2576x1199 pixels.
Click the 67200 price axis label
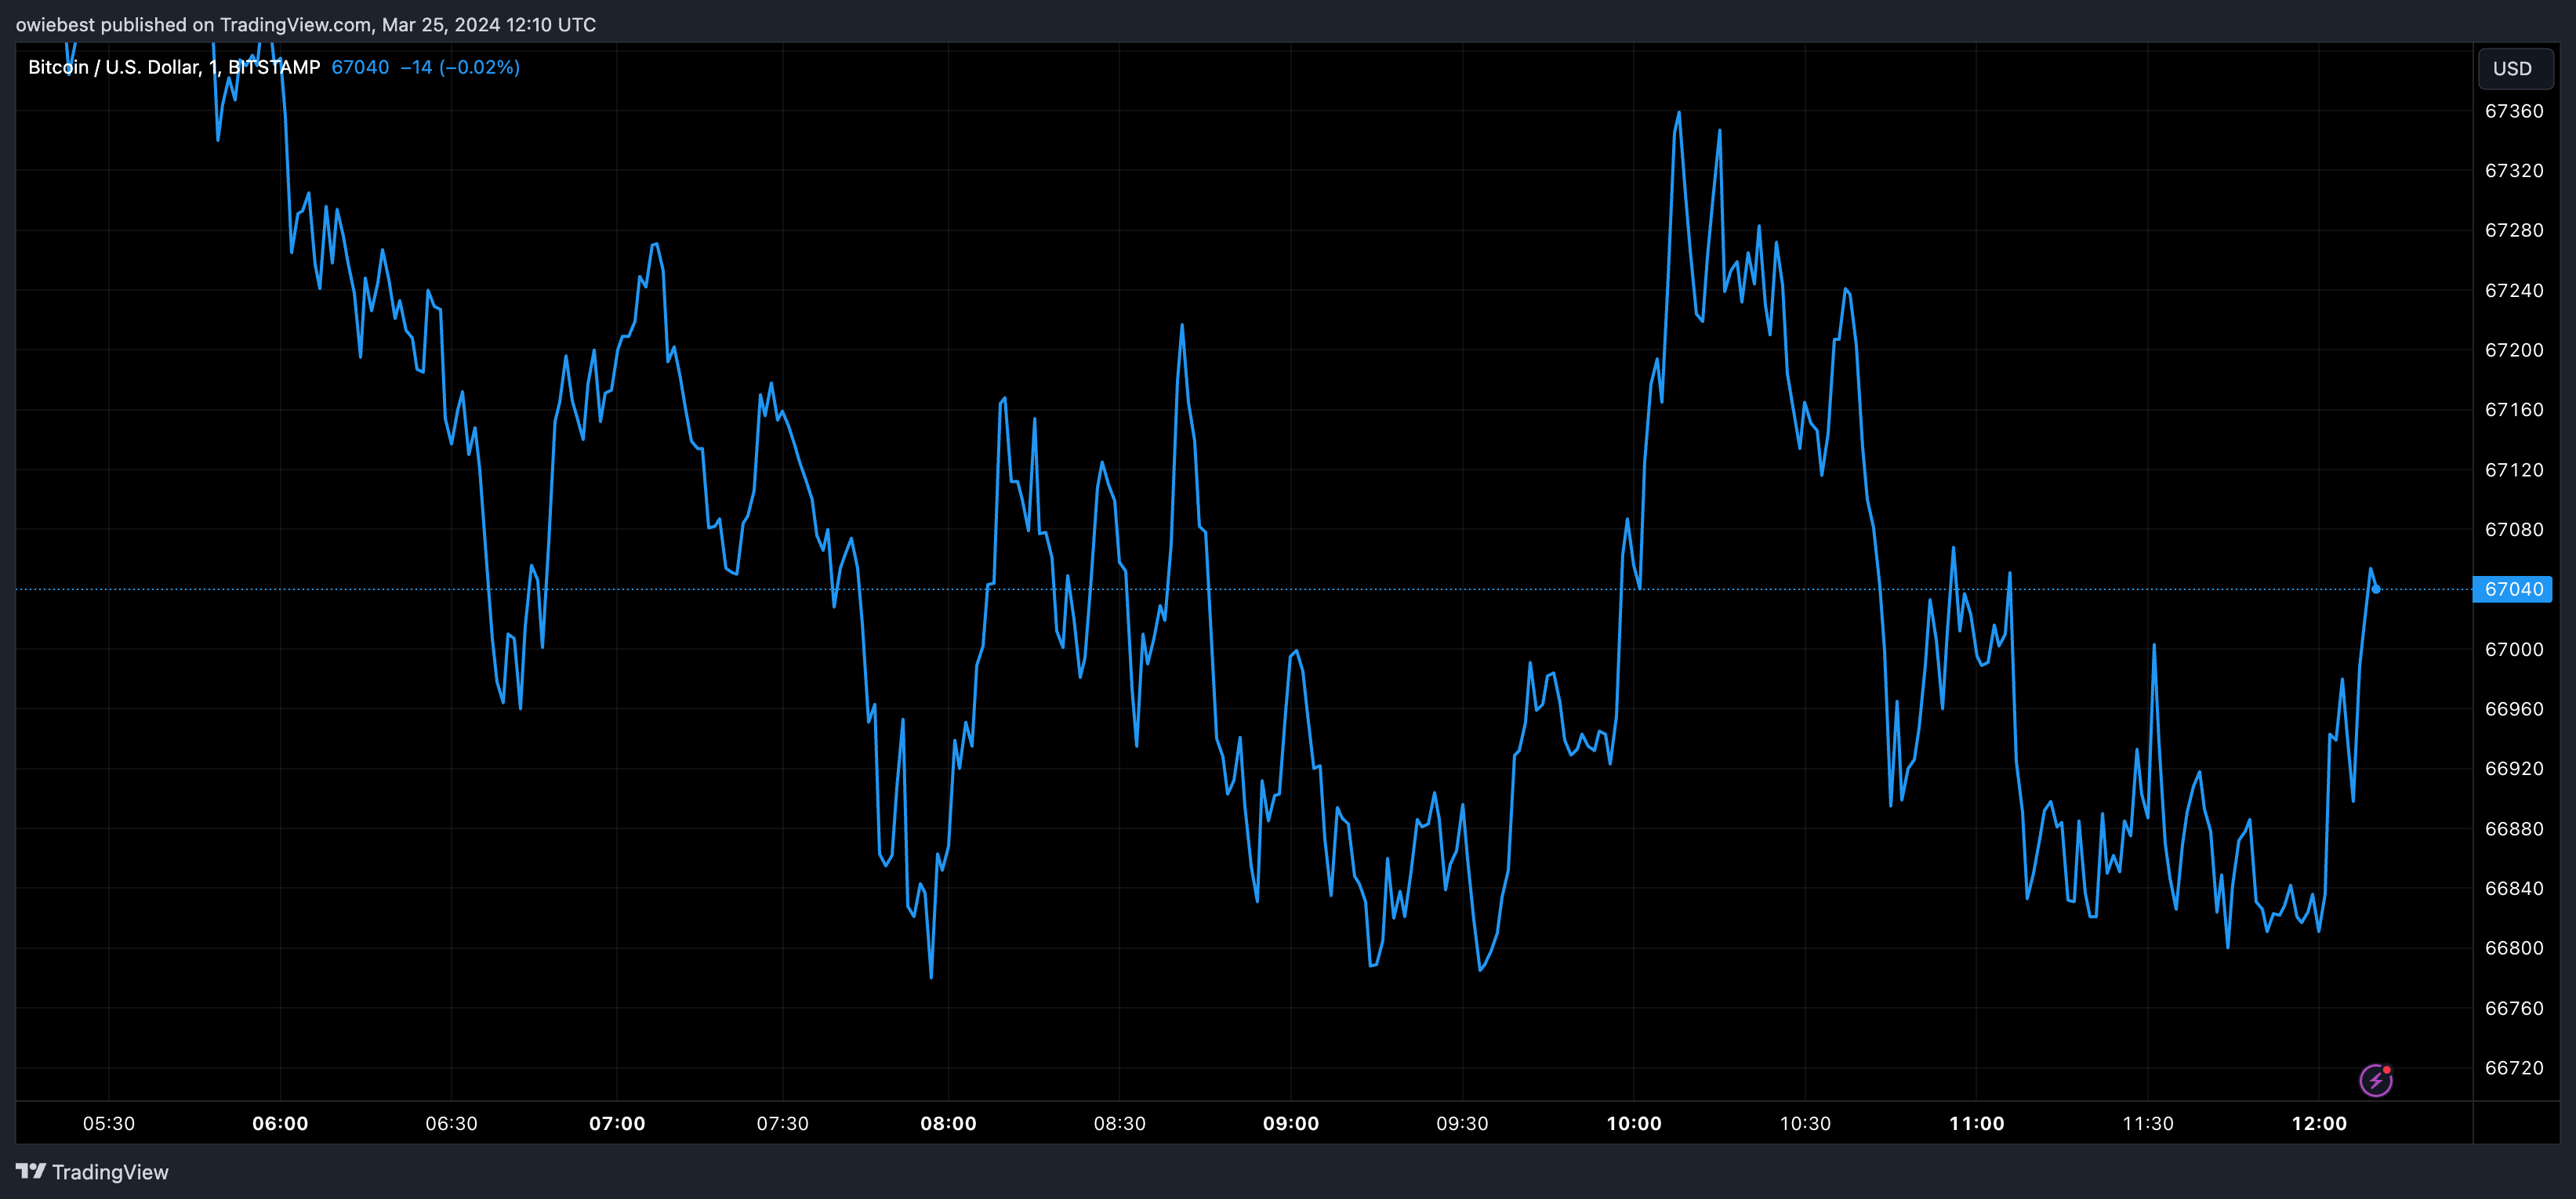[x=2514, y=350]
